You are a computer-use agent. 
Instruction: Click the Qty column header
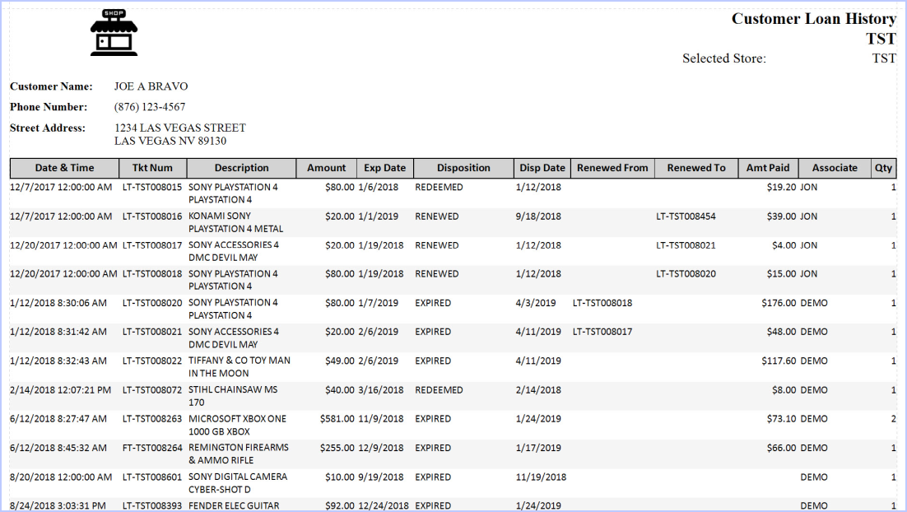click(883, 168)
